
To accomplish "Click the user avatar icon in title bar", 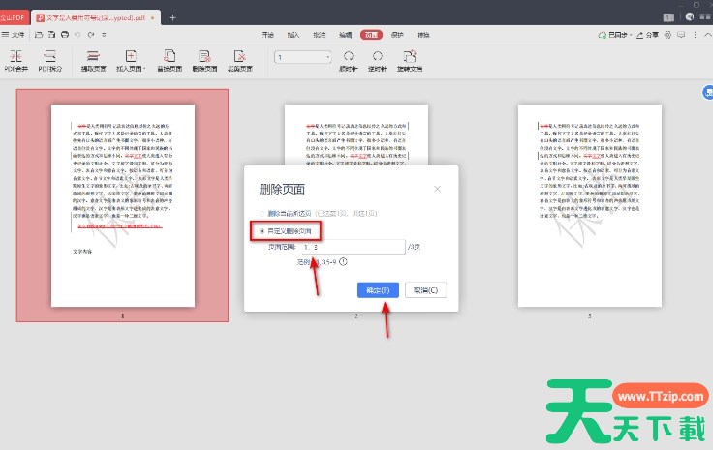I will (690, 16).
